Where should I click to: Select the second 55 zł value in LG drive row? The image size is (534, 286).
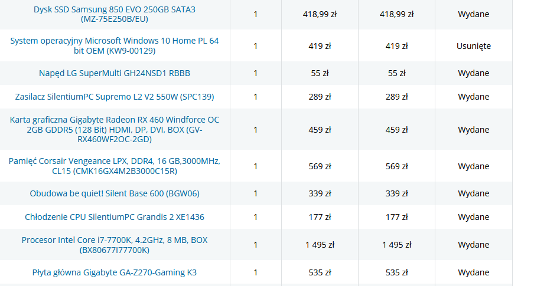[x=397, y=73]
